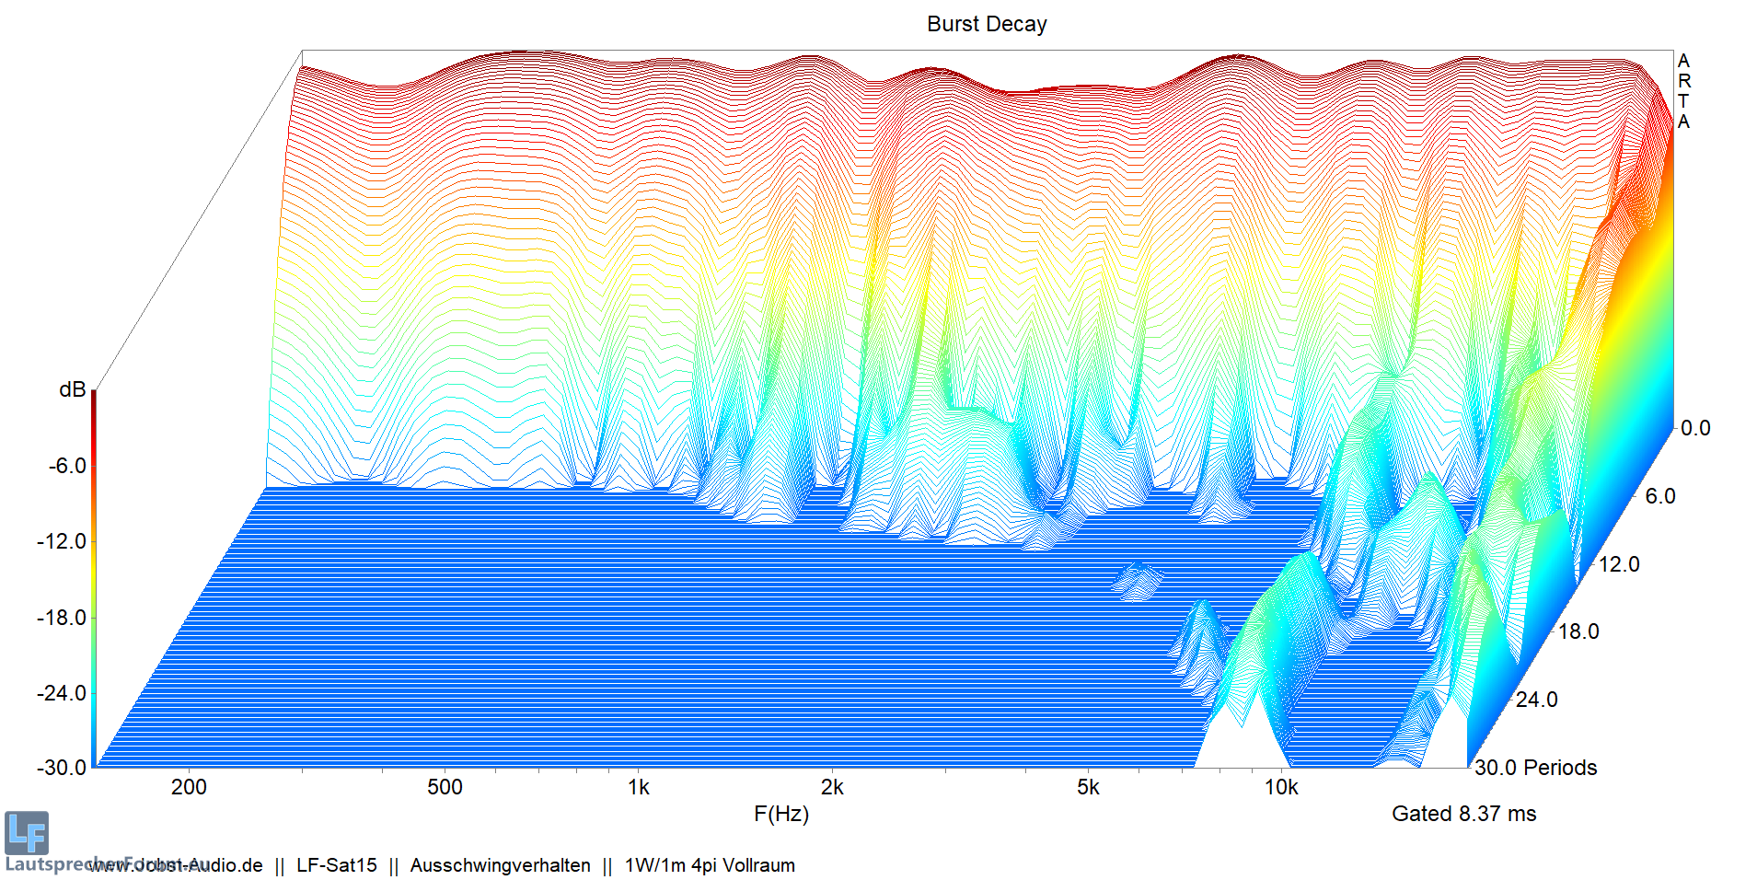Click the 12.0 periods axis label
Screen dimensions: 1757x880
click(x=1619, y=564)
